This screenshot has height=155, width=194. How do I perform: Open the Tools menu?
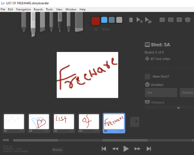(x=49, y=9)
